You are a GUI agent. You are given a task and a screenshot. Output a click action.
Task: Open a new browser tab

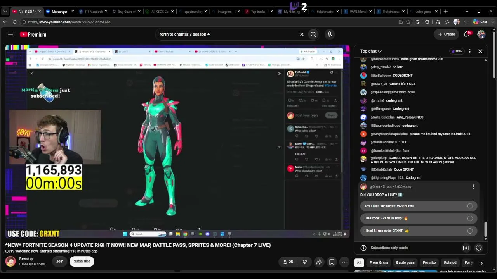(x=446, y=11)
